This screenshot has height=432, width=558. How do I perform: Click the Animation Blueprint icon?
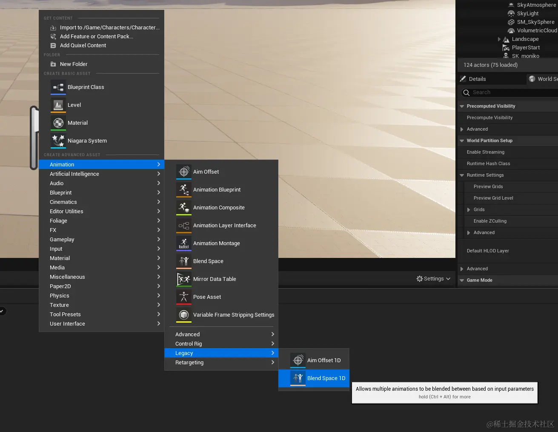click(x=184, y=189)
